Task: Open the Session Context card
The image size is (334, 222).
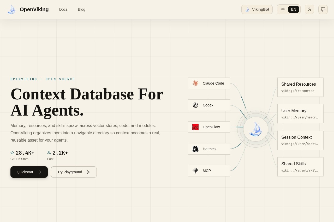Action: tap(300, 140)
